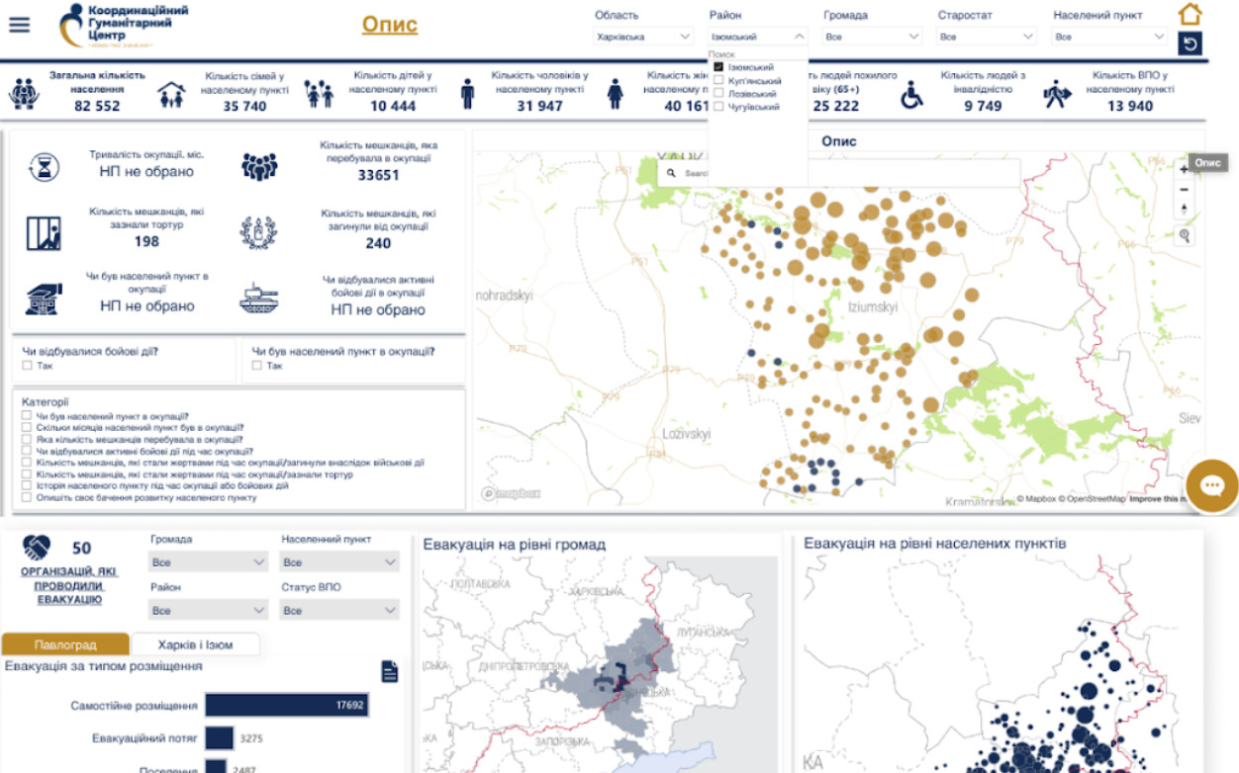
Task: Tick Так under Чи відбувалися бойові дії?
Action: tap(28, 366)
